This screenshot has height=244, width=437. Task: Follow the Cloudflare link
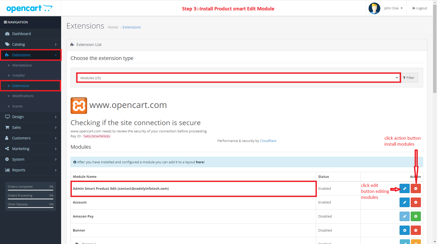pos(268,141)
